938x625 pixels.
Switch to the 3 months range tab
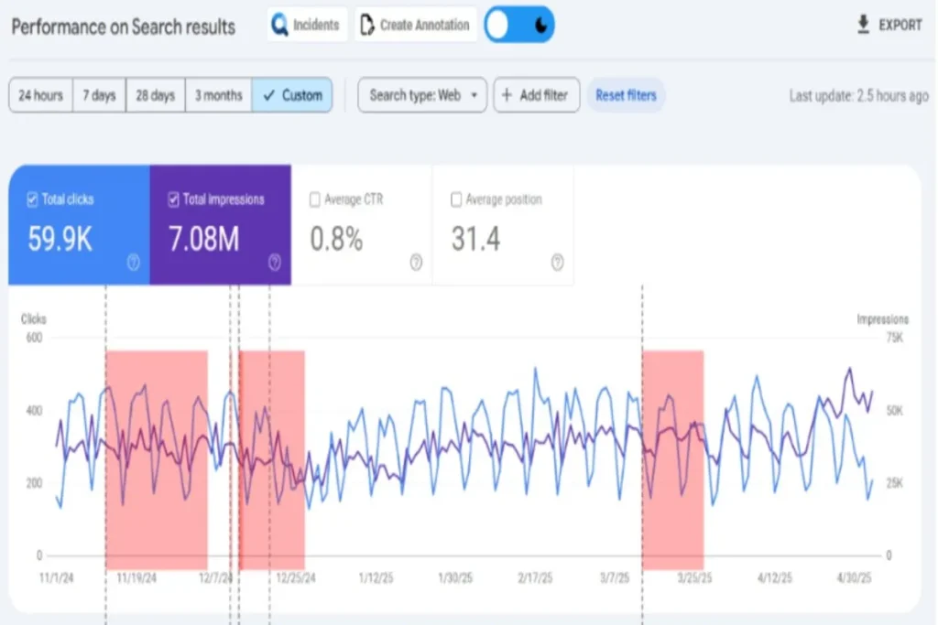click(218, 95)
